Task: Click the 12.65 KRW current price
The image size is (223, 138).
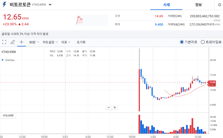Action: [x=16, y=17]
